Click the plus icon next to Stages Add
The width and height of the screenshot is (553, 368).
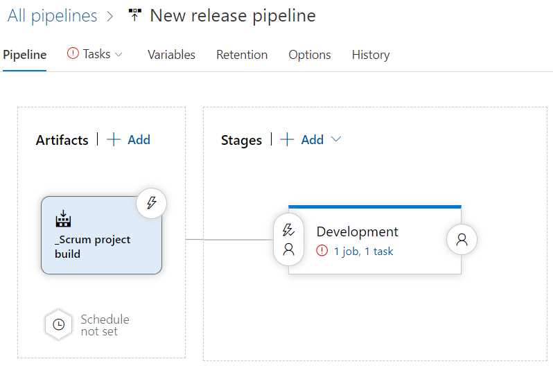[287, 140]
